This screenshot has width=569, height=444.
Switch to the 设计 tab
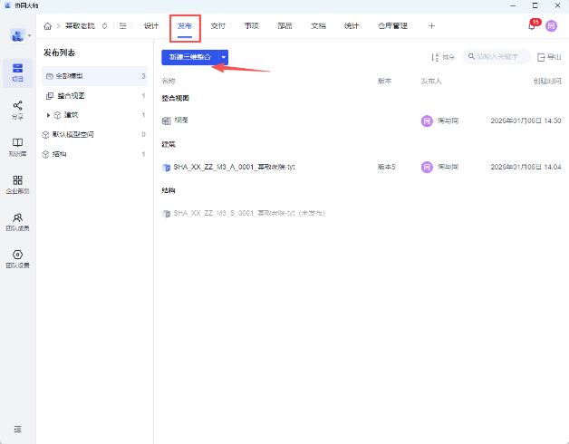pos(151,26)
